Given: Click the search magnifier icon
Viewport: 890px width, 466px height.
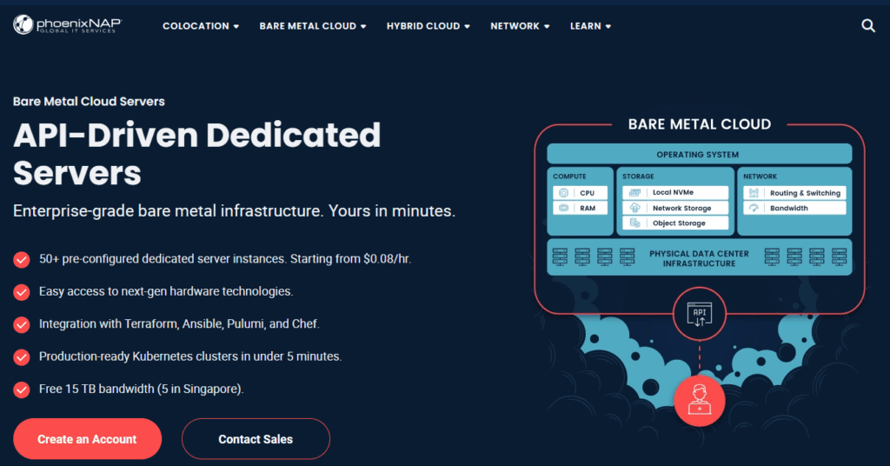Looking at the screenshot, I should click(867, 26).
